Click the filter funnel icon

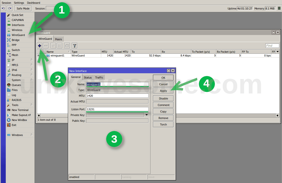[x=74, y=46]
